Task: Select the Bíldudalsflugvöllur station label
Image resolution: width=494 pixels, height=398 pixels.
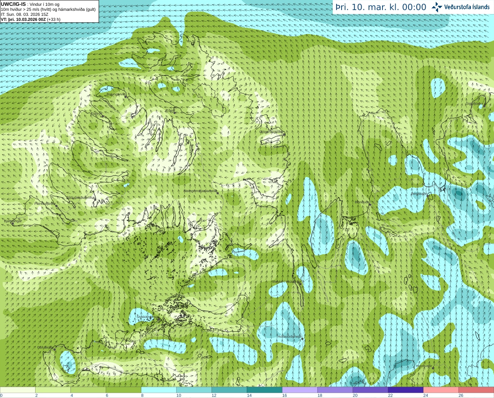Action: tap(80, 197)
